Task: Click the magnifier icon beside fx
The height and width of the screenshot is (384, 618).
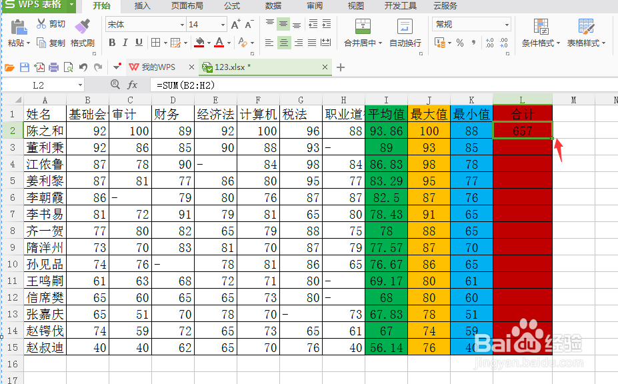Action: pyautogui.click(x=115, y=84)
